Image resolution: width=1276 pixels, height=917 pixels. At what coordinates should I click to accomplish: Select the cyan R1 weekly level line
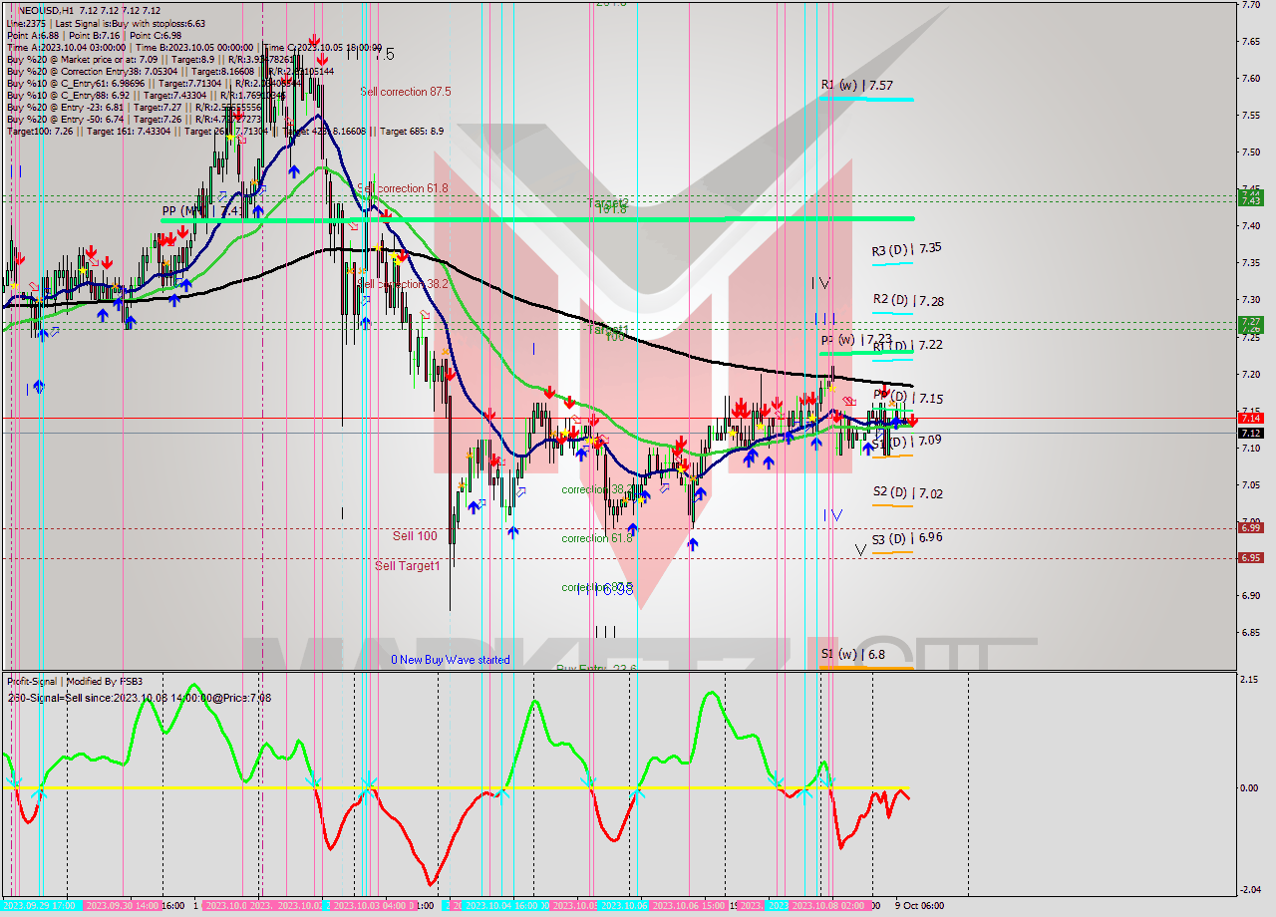click(867, 99)
